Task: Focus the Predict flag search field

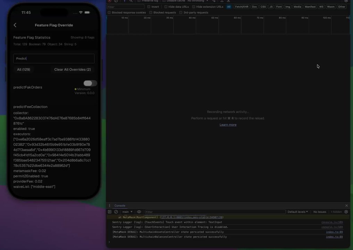Action: click(54, 59)
